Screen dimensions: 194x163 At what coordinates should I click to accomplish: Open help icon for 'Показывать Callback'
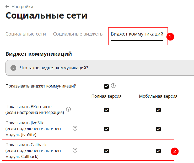pos(75,150)
